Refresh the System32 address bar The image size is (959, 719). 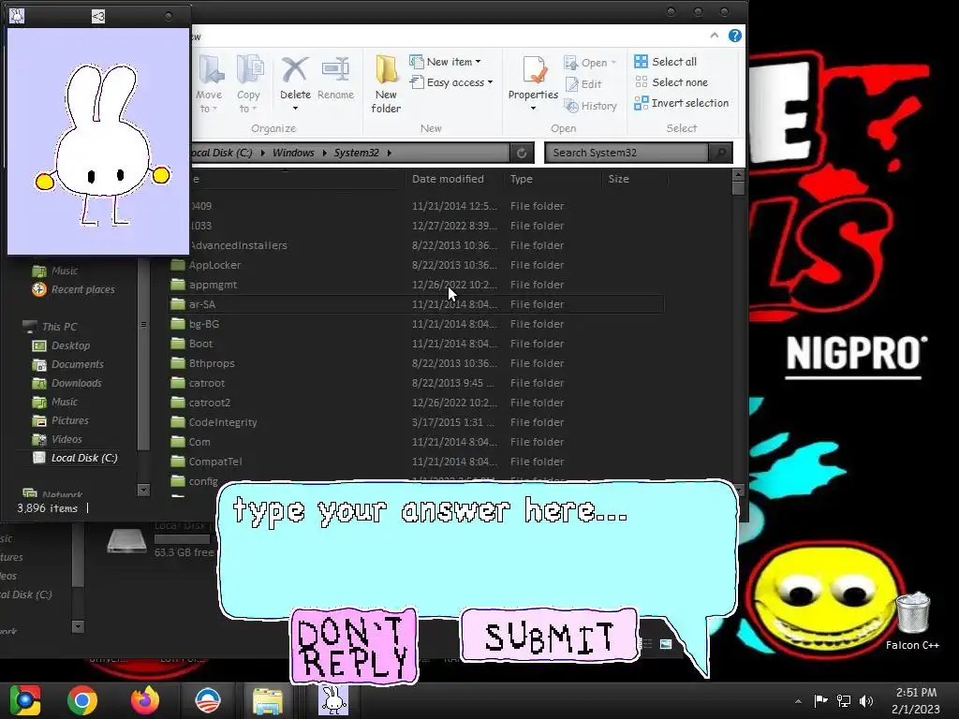point(522,153)
